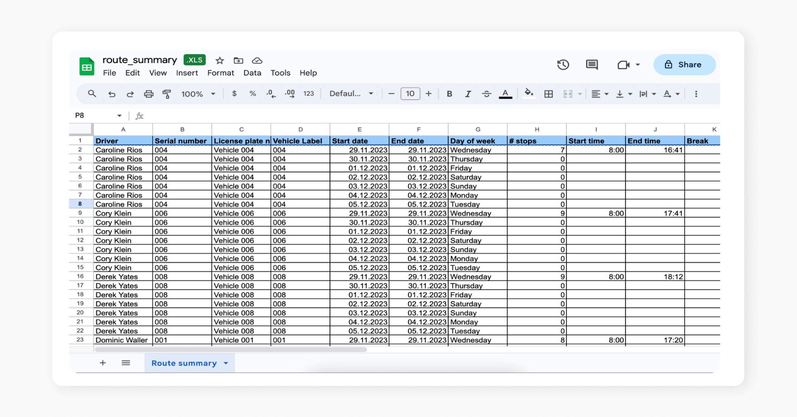Format selection as percent
The width and height of the screenshot is (797, 417).
coord(253,94)
